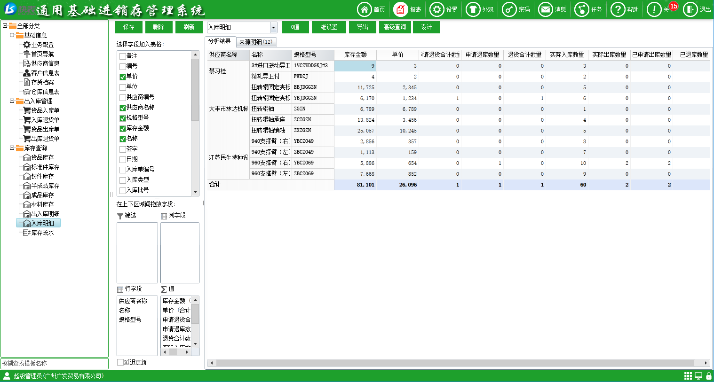Screen dimensions: 714x382
Task: Open the 设置 settings gear icon
Action: tap(437, 9)
